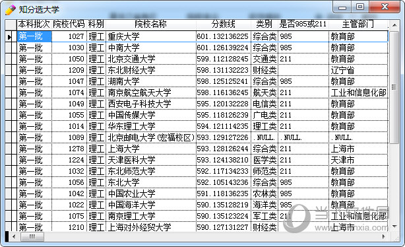The height and width of the screenshot is (247, 405).
Task: Click the 主管部门 column header
Action: pos(358,24)
